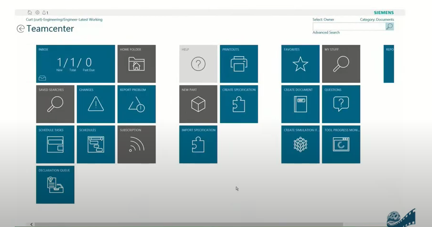
Task: Click the search magnifier button
Action: [x=389, y=26]
